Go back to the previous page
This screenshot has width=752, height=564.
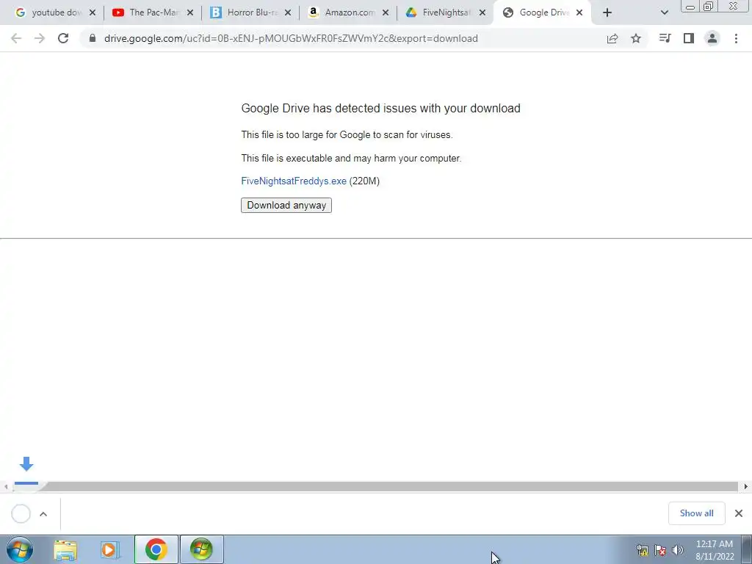16,38
